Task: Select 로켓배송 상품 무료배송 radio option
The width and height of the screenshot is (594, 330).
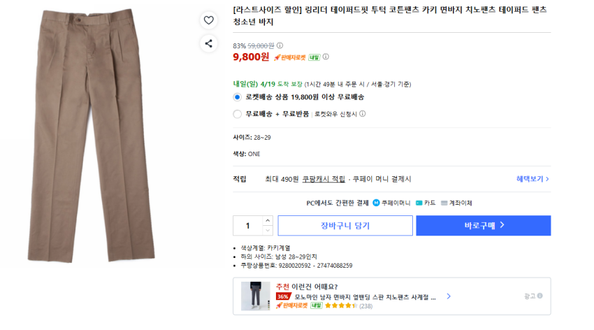Action: (238, 97)
